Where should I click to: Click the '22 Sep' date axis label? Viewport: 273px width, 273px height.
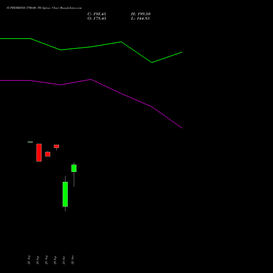pyautogui.click(x=29, y=260)
